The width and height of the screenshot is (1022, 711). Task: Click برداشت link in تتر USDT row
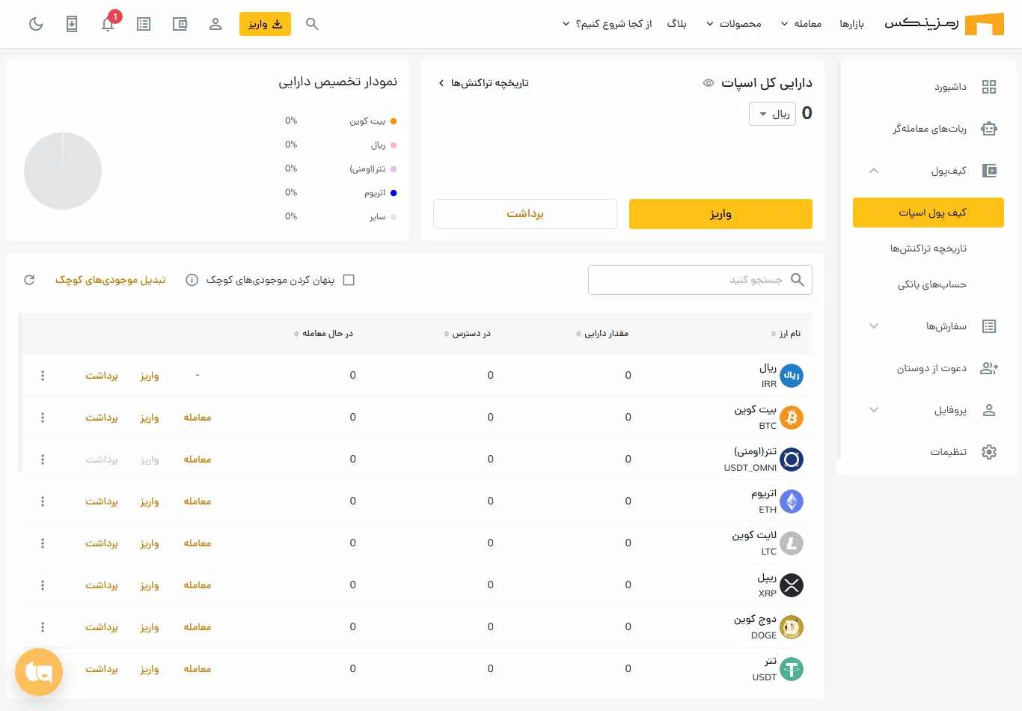[102, 669]
